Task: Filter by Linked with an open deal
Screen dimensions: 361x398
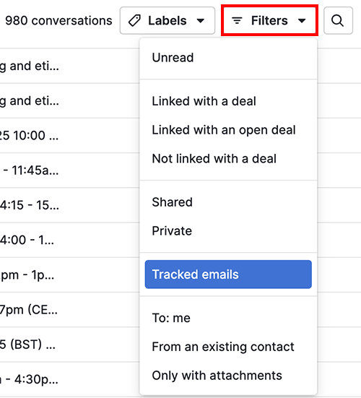Action: tap(228, 130)
